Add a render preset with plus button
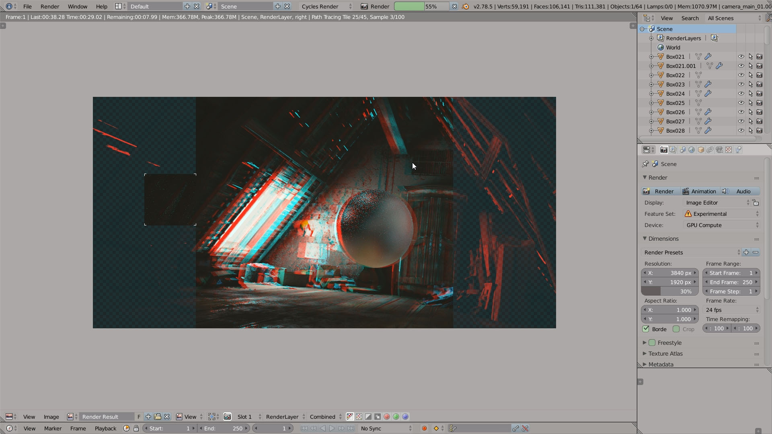Viewport: 772px width, 434px height. pyautogui.click(x=746, y=252)
